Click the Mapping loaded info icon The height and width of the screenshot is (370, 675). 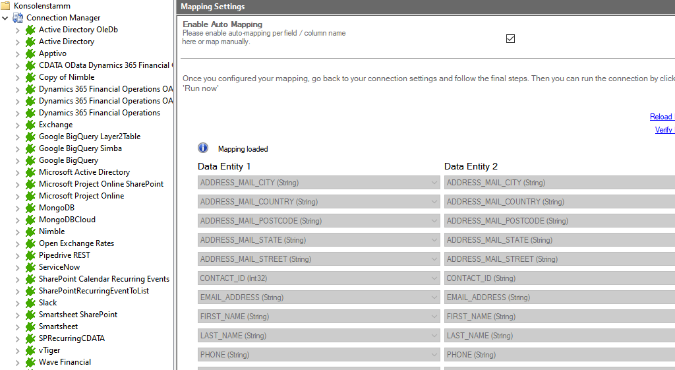tap(203, 148)
